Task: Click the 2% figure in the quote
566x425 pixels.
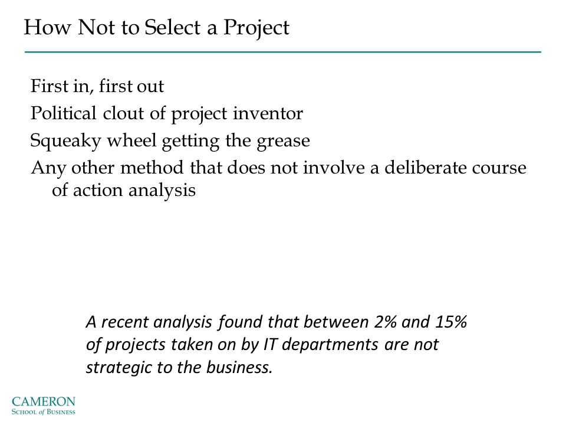Action: (385, 322)
